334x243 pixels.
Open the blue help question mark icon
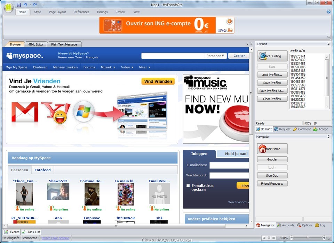pyautogui.click(x=329, y=12)
